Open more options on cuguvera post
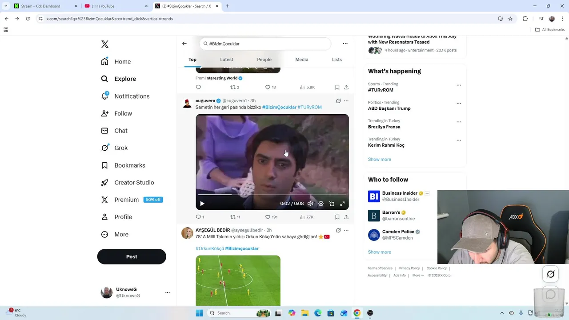 coord(346,101)
